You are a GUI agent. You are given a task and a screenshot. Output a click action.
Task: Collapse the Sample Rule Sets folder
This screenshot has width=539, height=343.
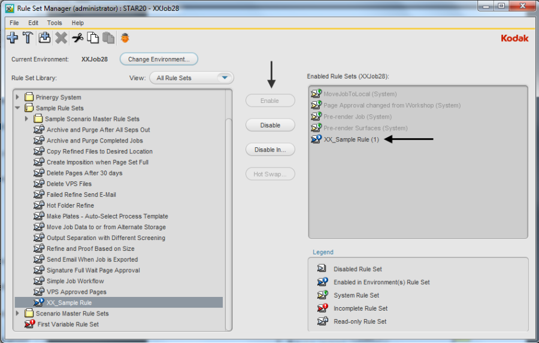point(17,108)
